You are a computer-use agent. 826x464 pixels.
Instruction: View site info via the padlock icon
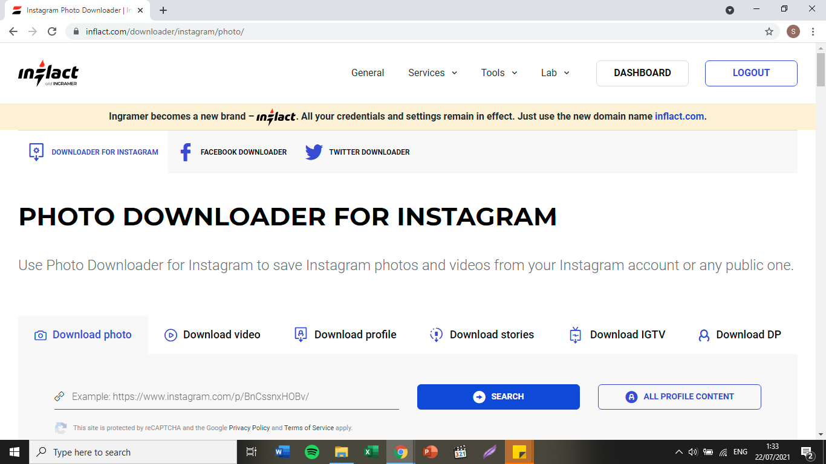(76, 31)
